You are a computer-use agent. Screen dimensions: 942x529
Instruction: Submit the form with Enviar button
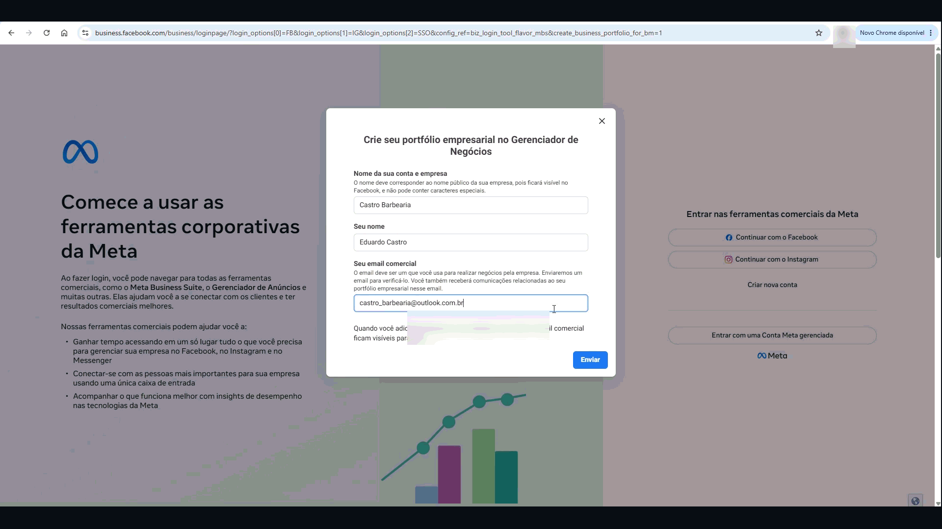(590, 360)
